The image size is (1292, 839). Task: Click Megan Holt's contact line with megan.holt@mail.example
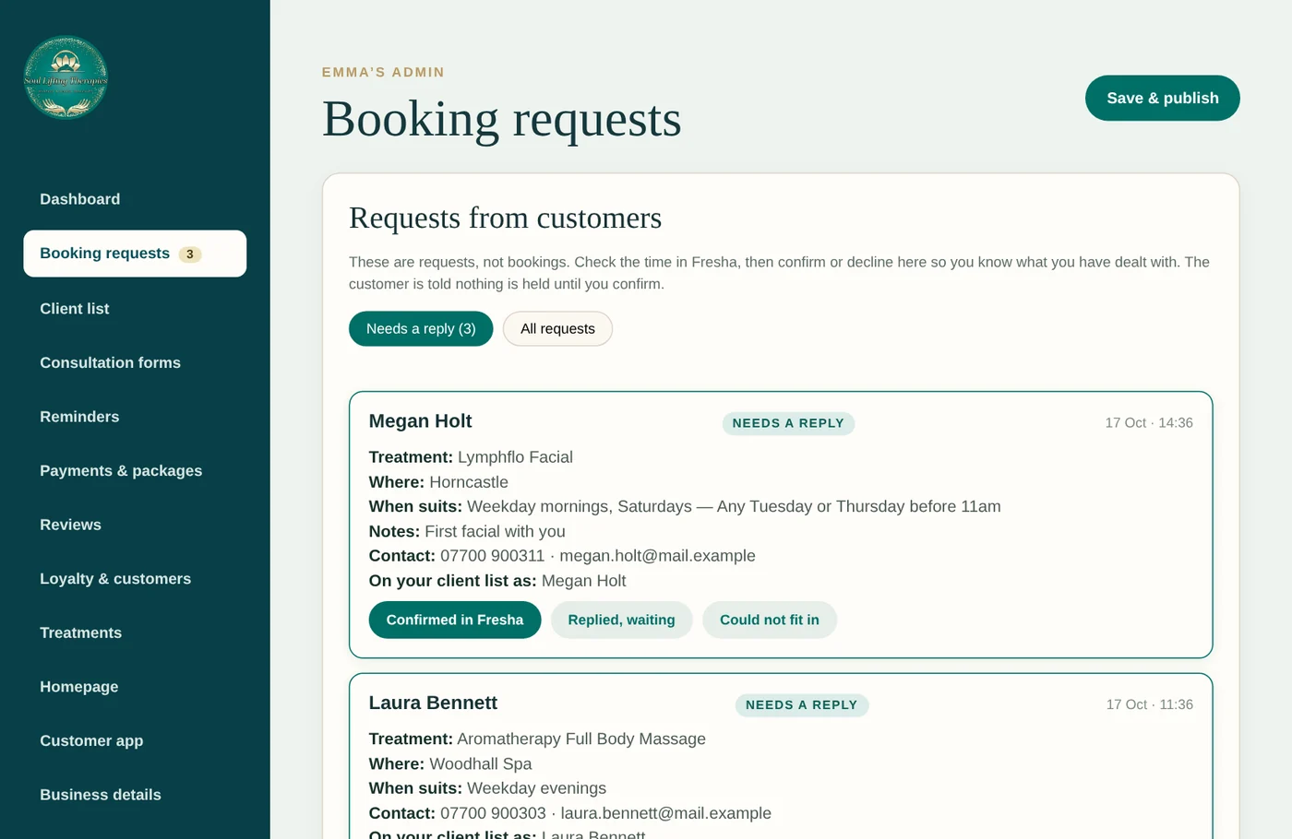pos(562,556)
